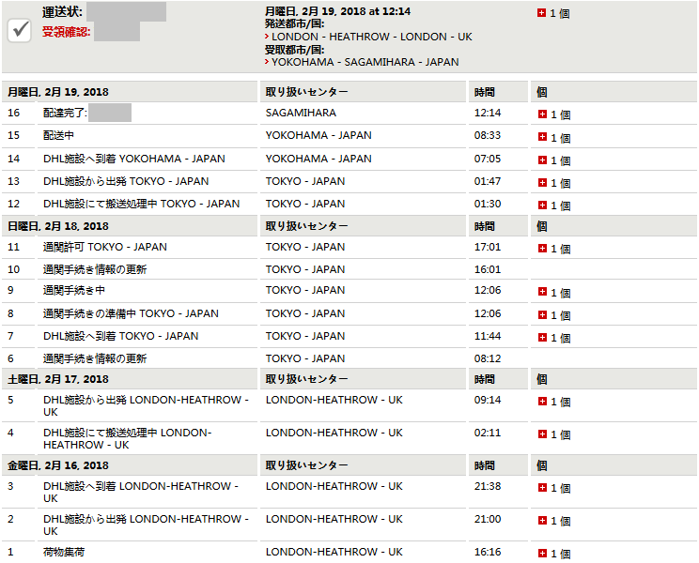Click time 11:44 cell

point(488,336)
